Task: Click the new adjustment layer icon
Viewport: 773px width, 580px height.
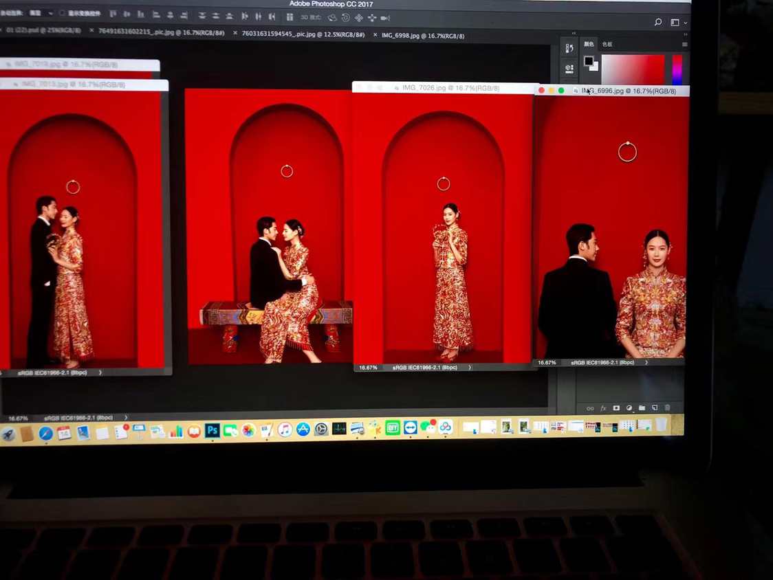Action: pos(629,408)
